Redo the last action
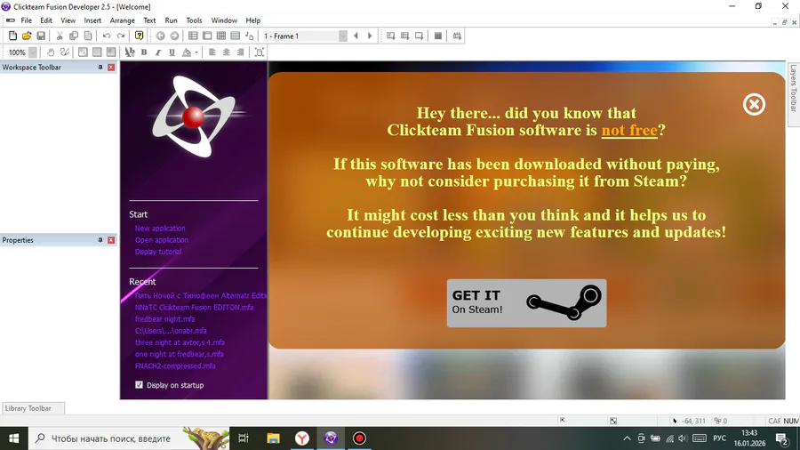 tap(121, 36)
